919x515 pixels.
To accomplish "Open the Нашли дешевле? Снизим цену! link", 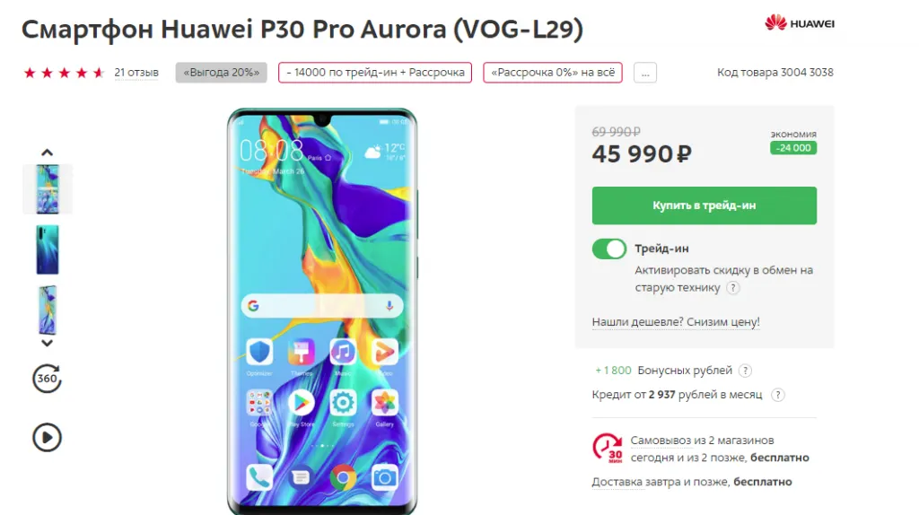I will point(676,322).
